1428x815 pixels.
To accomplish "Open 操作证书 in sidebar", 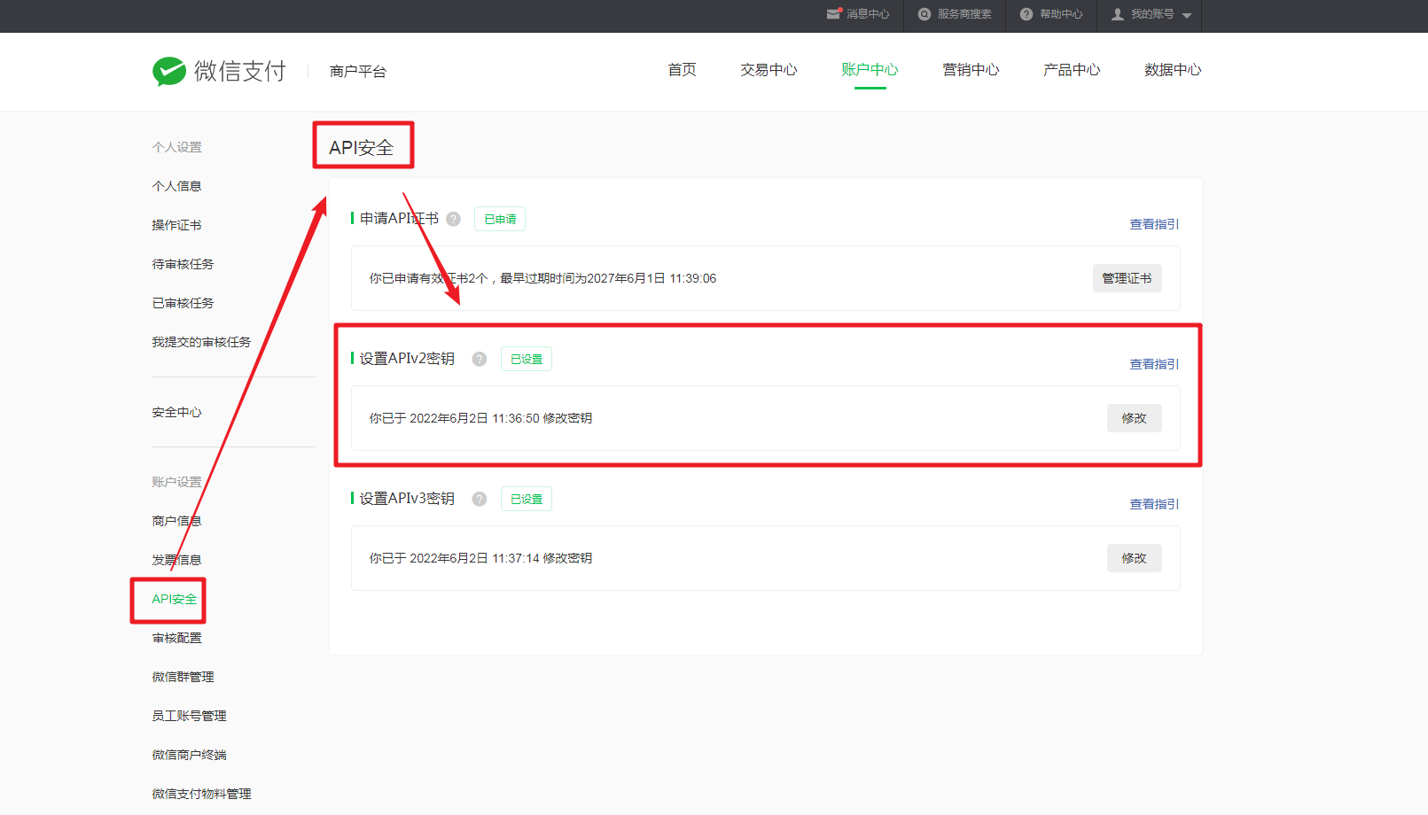I will (x=176, y=225).
